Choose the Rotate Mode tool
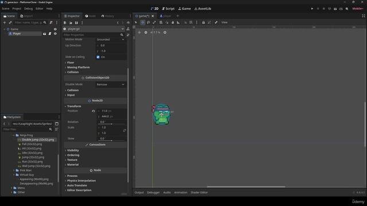Image resolution: width=367 pixels, height=206 pixels. (149, 22)
